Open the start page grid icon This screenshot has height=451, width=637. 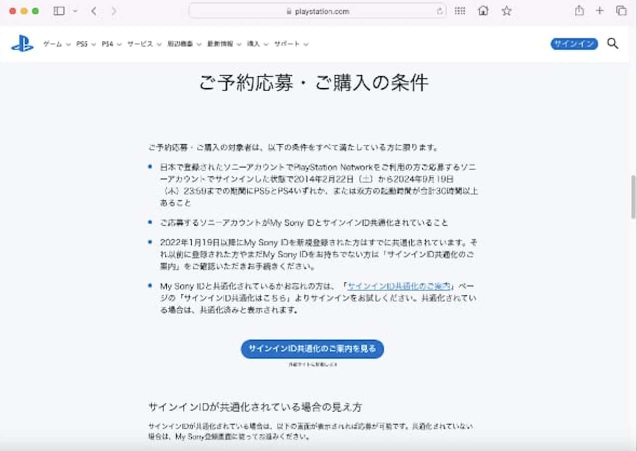[x=460, y=11]
